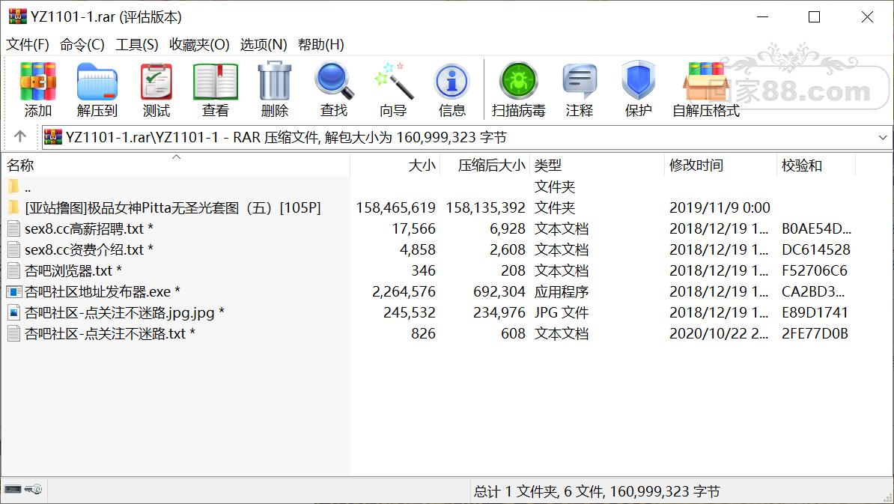The width and height of the screenshot is (894, 504).
Task: Sort by 大小 column header
Action: coord(395,166)
